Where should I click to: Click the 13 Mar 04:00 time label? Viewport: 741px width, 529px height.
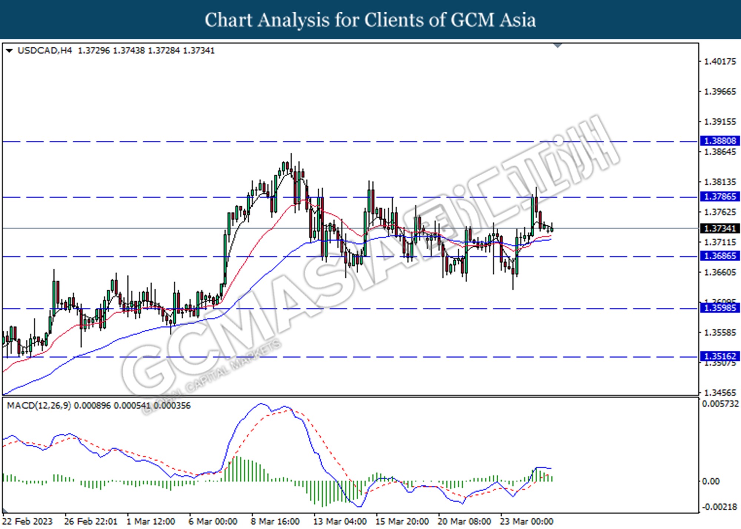click(x=340, y=521)
